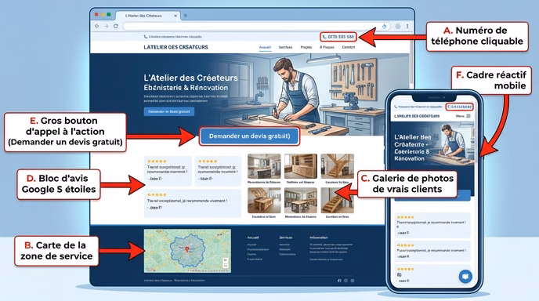Open the browser three-dot menu

[407, 26]
